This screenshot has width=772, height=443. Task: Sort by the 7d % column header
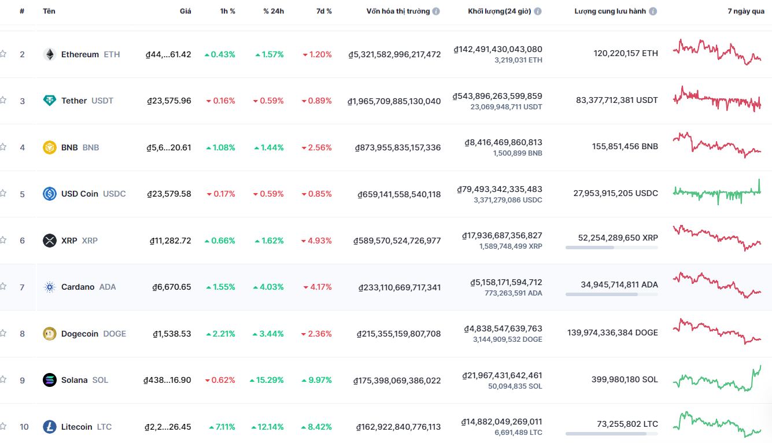pos(323,10)
